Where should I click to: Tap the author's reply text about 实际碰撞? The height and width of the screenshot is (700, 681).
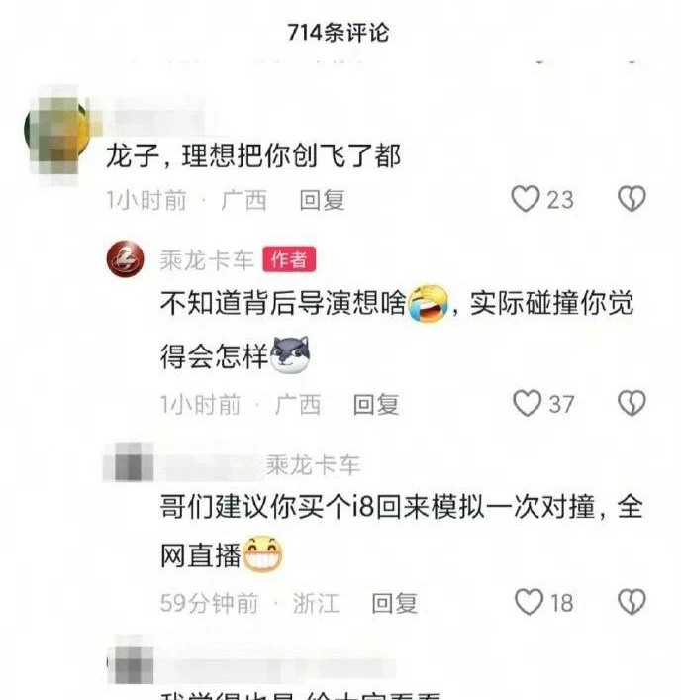(x=397, y=330)
